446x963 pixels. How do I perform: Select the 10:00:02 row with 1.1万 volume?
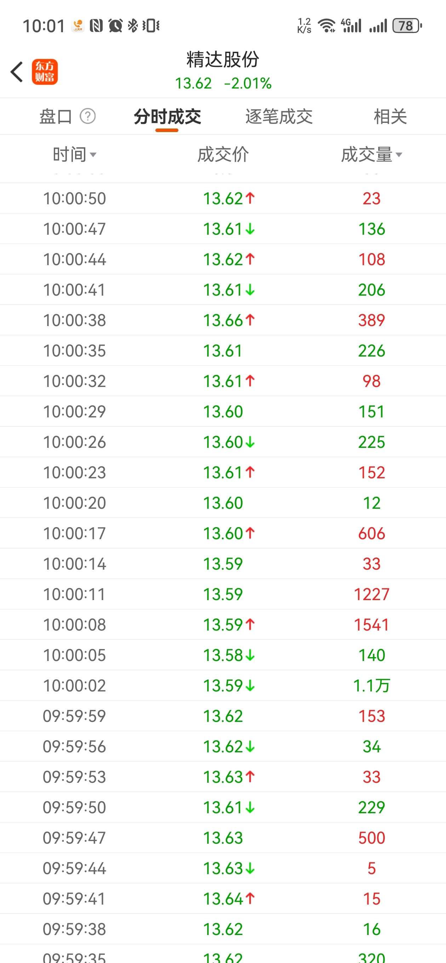(223, 685)
